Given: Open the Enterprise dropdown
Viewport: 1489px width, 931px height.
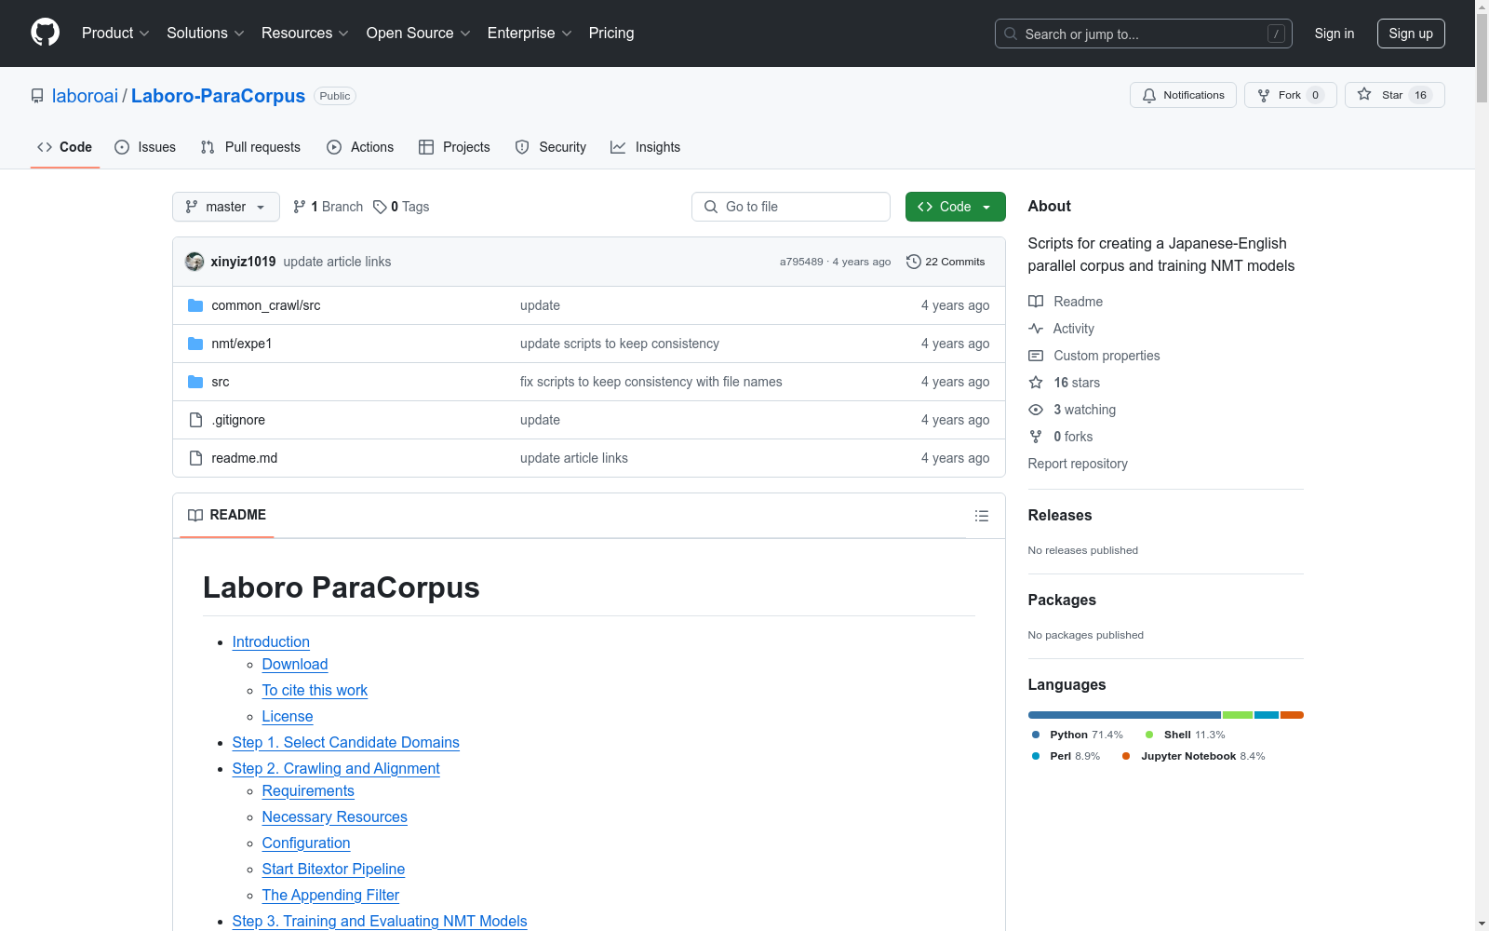Looking at the screenshot, I should coord(530,34).
